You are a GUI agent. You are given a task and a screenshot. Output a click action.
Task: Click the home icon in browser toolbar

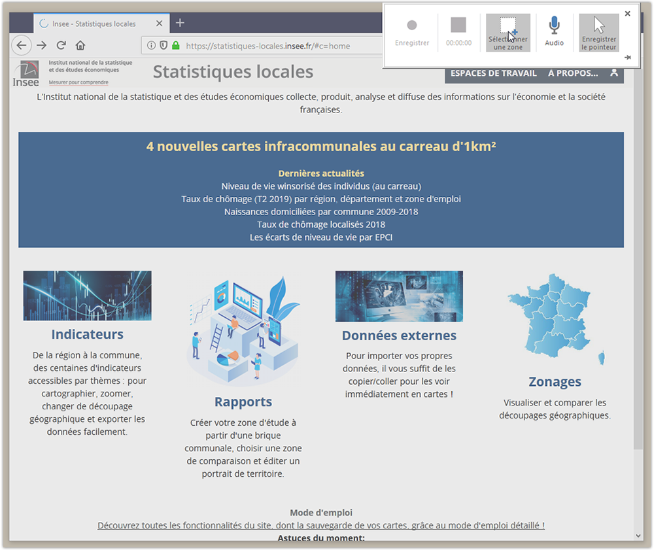[80, 46]
